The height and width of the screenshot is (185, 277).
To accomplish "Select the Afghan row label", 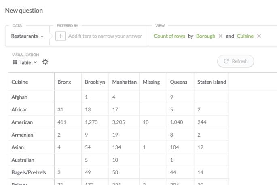I will (x=19, y=97).
